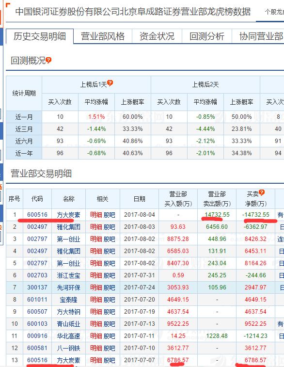Open 股吧 link for 八一钢铁

(109, 349)
